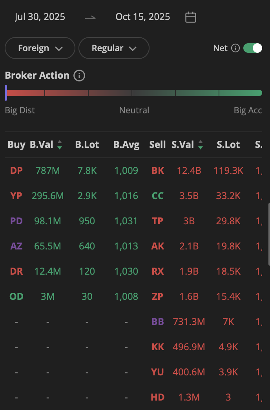
Task: Open the Foreign investor dropdown
Action: 40,48
